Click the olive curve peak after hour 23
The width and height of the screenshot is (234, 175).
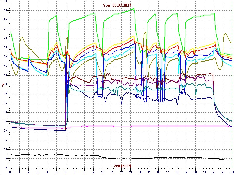[x=225, y=33]
